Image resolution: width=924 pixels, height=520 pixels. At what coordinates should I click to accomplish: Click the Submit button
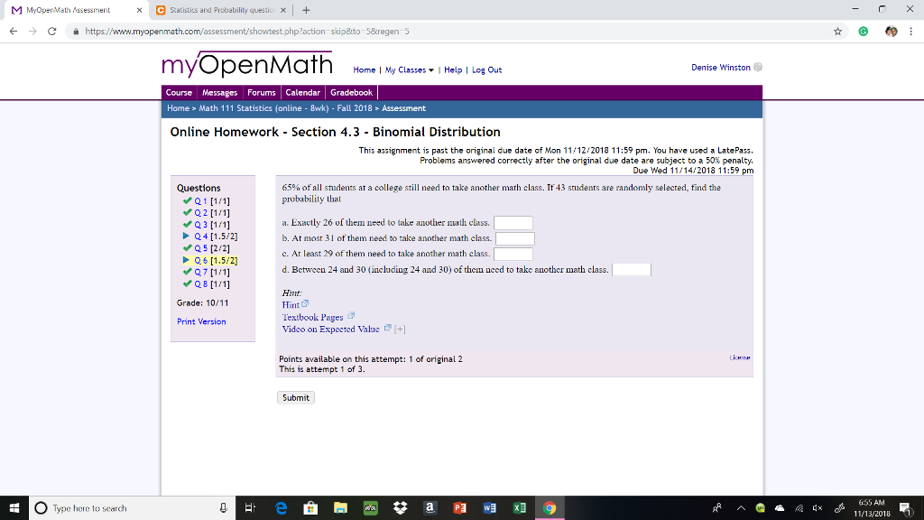(x=295, y=396)
